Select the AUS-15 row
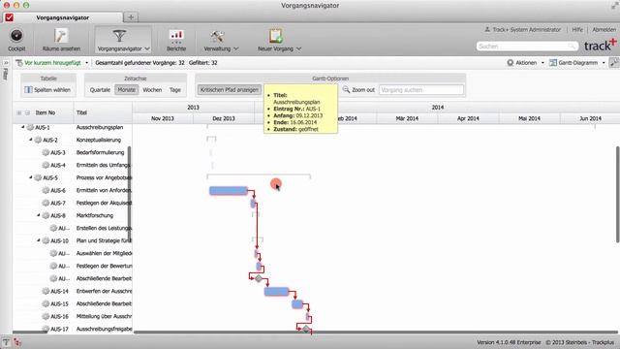 coord(73,303)
